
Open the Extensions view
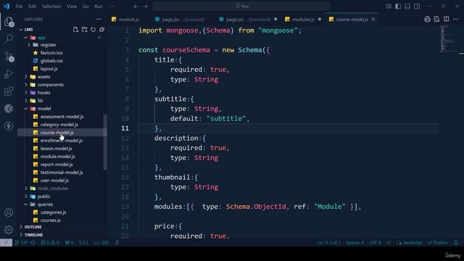(9, 91)
